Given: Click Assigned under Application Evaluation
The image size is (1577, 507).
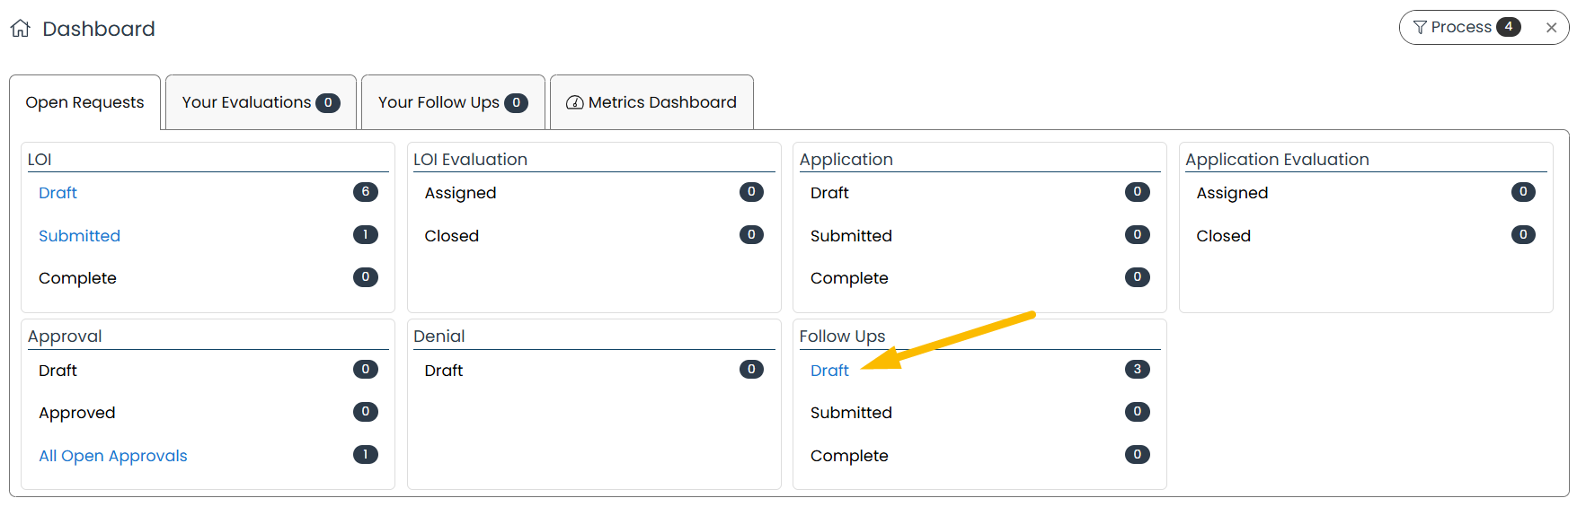Looking at the screenshot, I should 1232,193.
